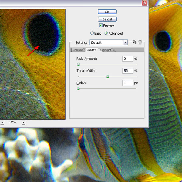Click the Fade Amount slider handle

tap(78, 64)
